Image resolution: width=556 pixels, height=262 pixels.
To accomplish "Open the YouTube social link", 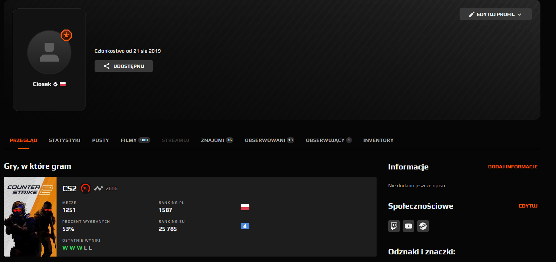I will (408, 226).
